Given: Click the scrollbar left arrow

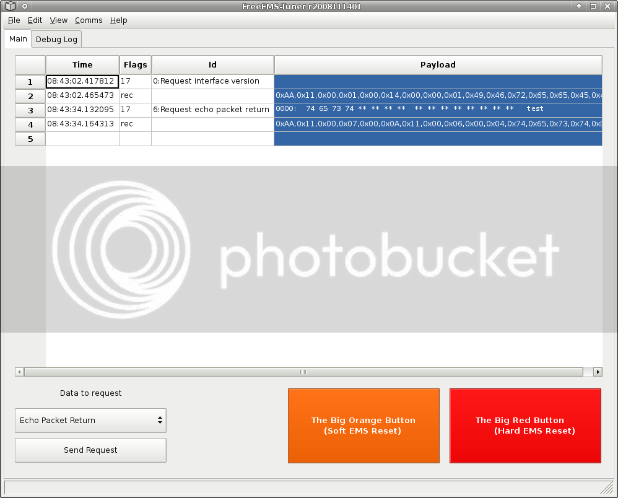Looking at the screenshot, I should point(19,372).
